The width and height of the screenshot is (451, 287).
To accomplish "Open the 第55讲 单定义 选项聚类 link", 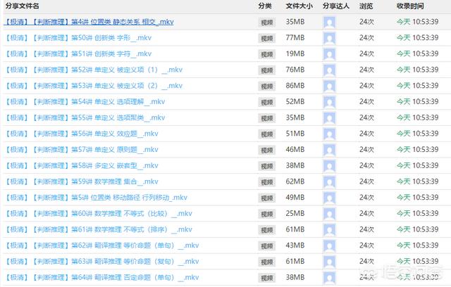I will 85,117.
